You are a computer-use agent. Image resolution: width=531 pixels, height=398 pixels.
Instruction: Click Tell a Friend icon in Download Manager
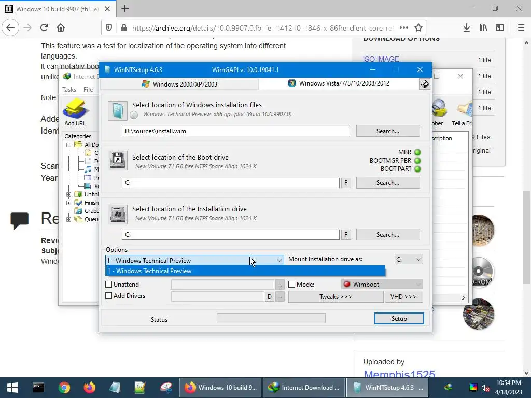pos(463,112)
